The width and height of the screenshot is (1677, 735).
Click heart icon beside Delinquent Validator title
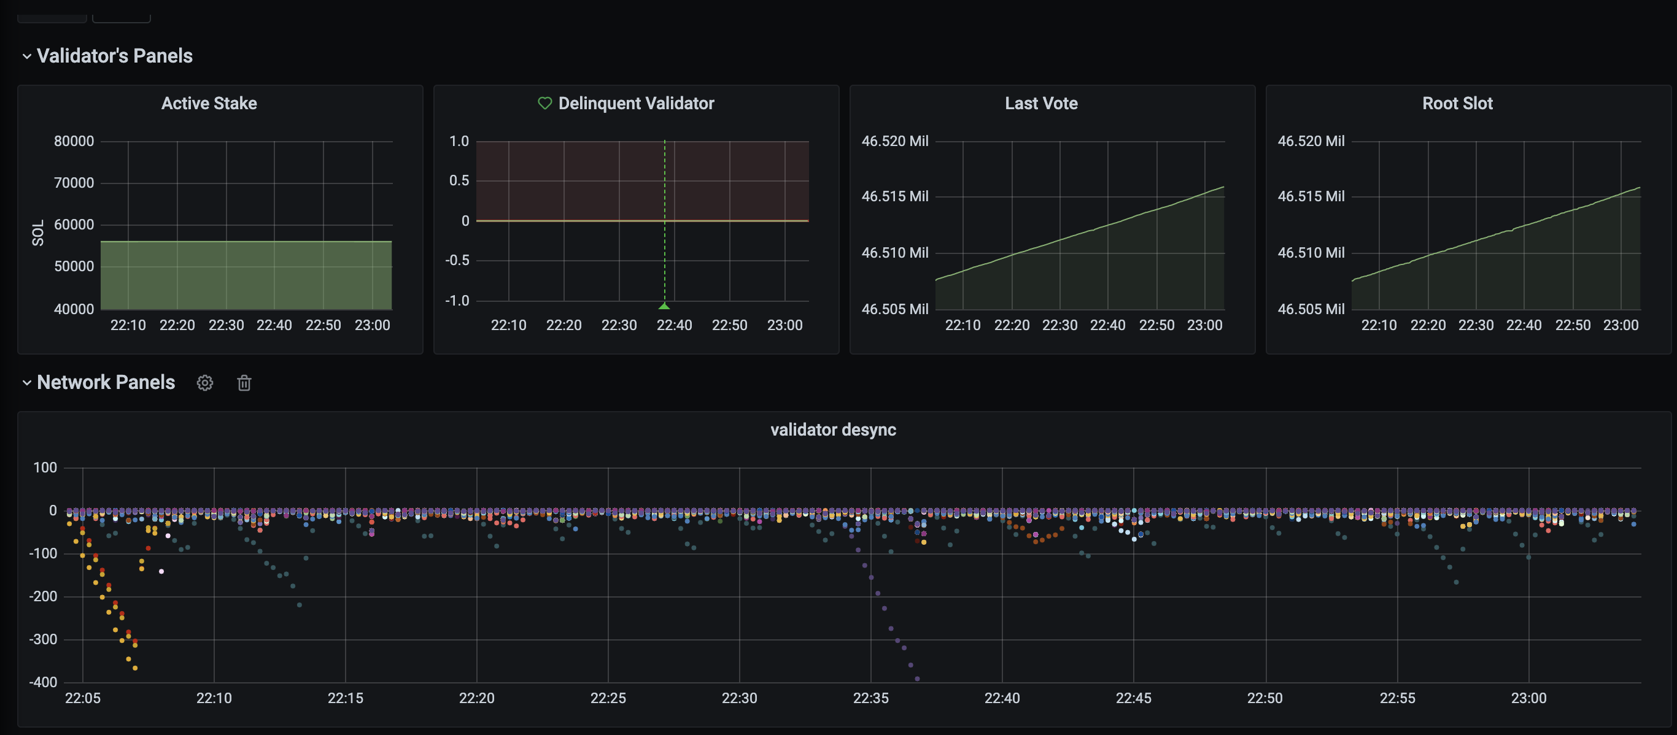point(545,104)
